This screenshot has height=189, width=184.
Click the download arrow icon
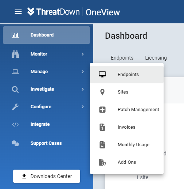coord(24,176)
